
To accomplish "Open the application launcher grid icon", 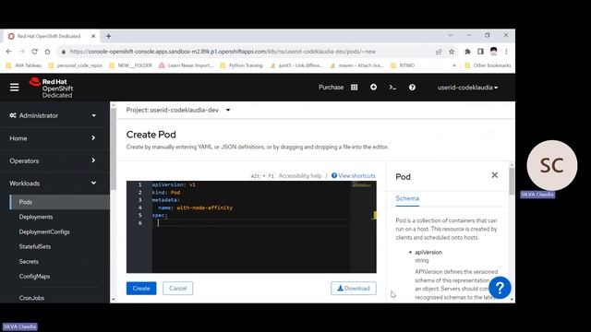I will point(355,88).
